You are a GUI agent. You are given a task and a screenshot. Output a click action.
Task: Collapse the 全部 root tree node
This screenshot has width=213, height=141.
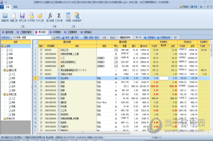2,46
